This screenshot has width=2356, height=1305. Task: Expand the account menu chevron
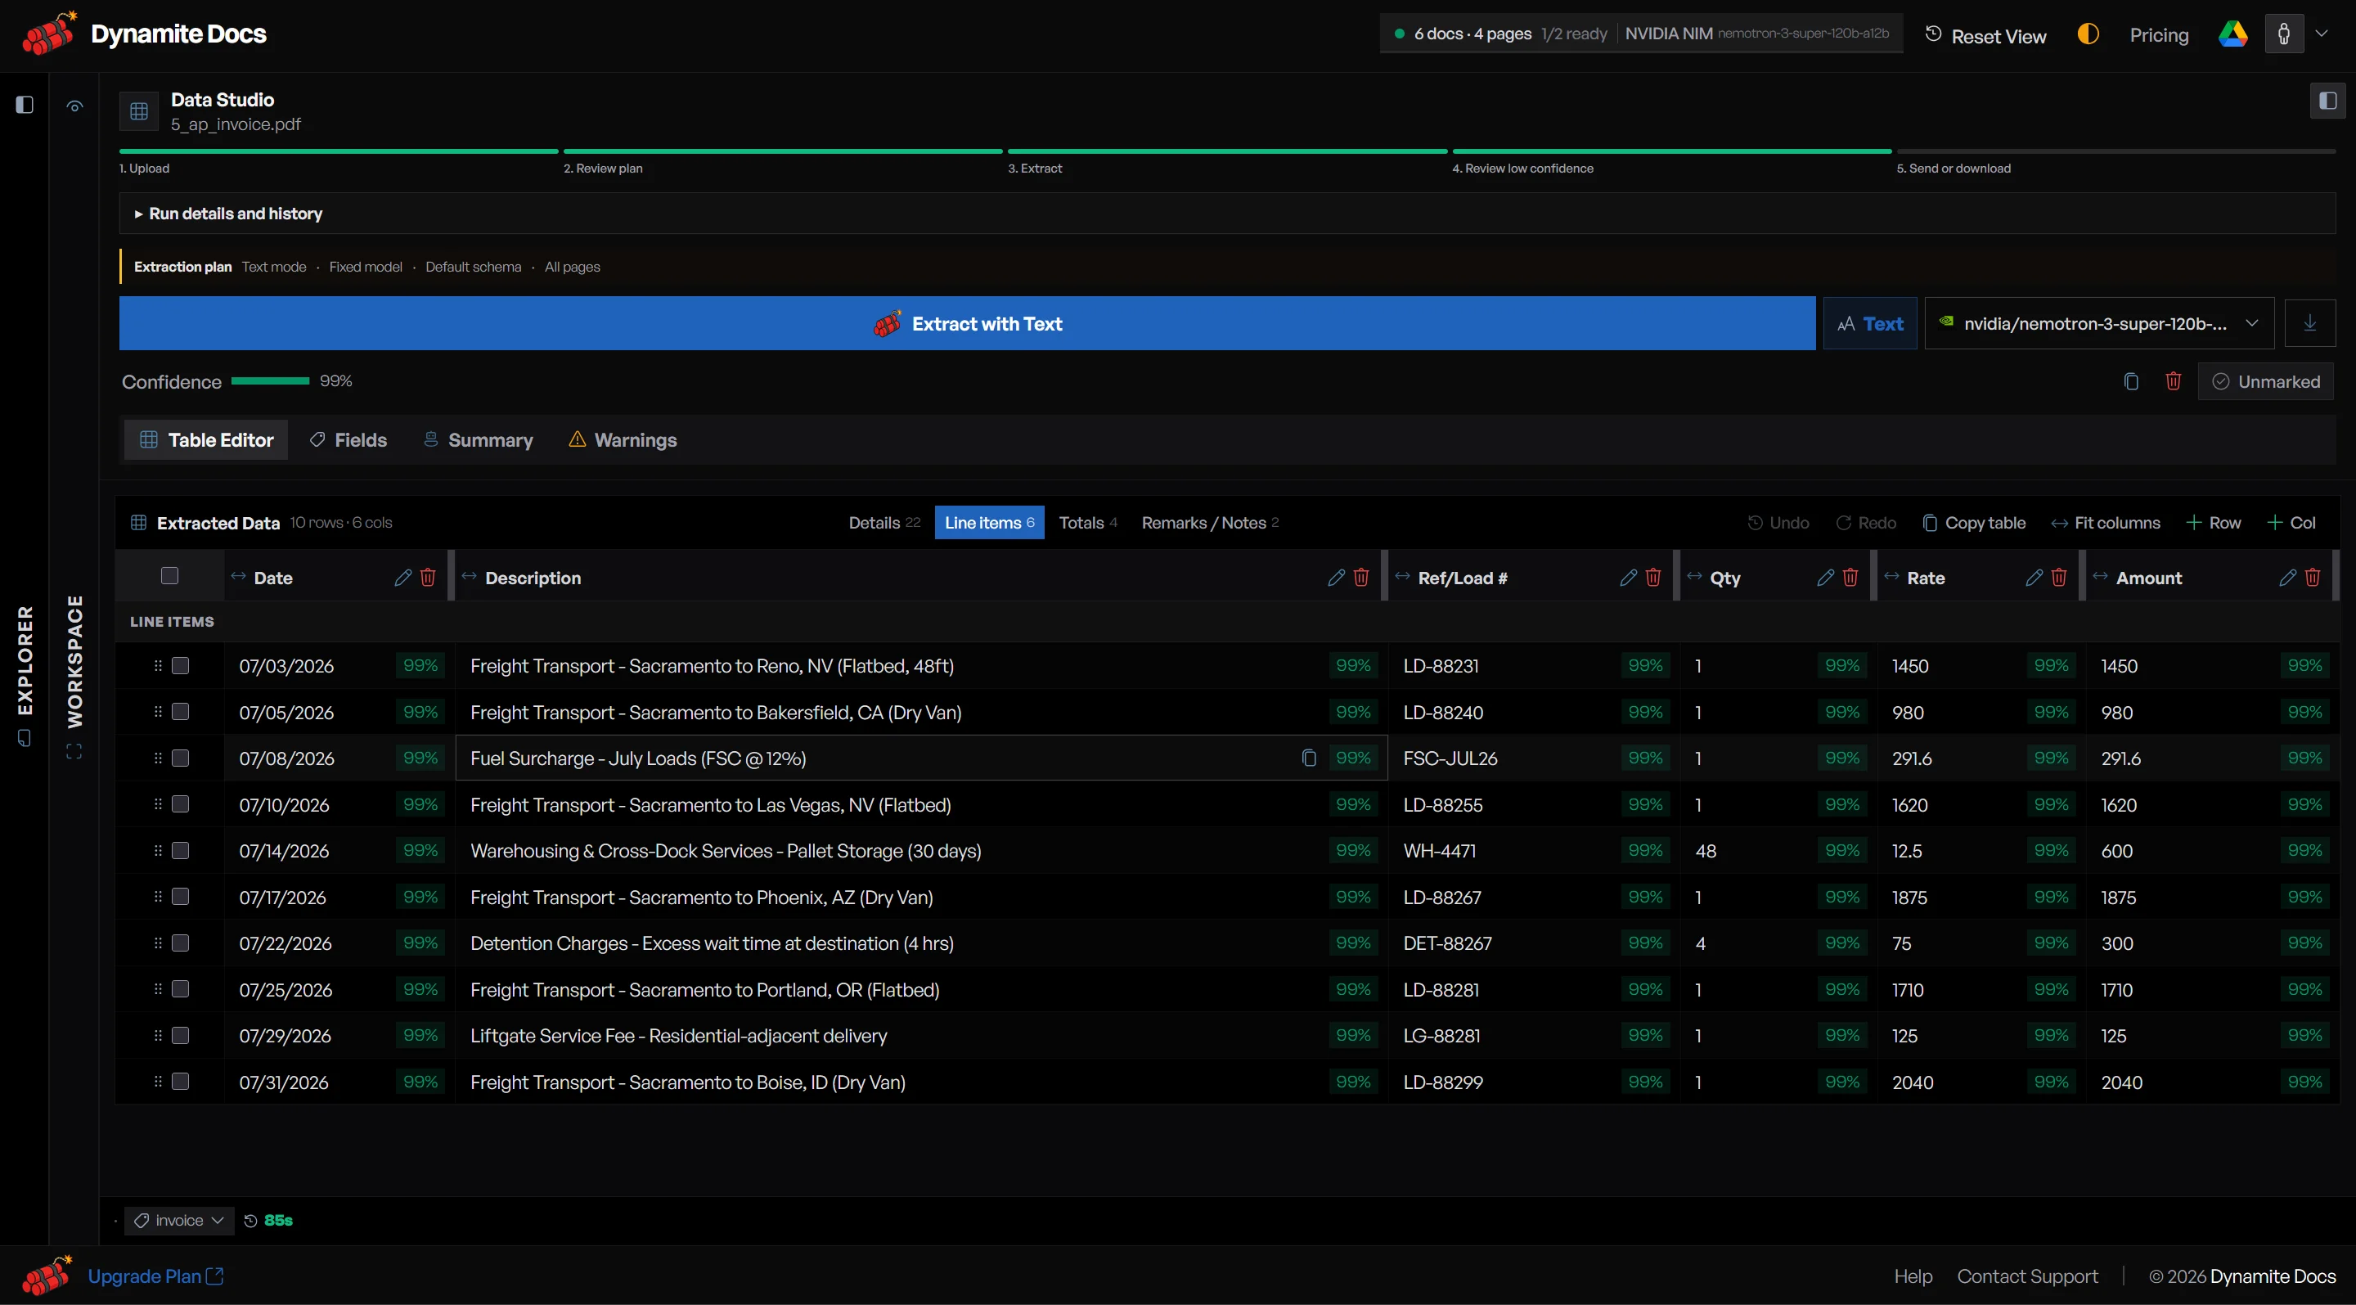point(2322,34)
